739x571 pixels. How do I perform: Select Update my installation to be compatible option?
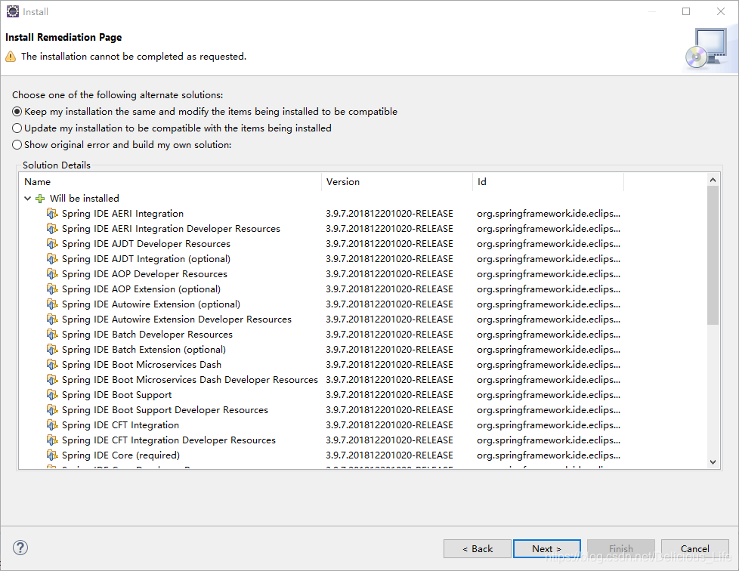click(x=172, y=128)
